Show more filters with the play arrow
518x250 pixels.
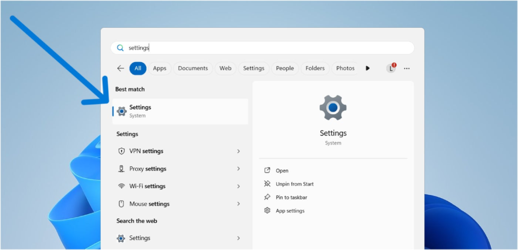point(368,68)
